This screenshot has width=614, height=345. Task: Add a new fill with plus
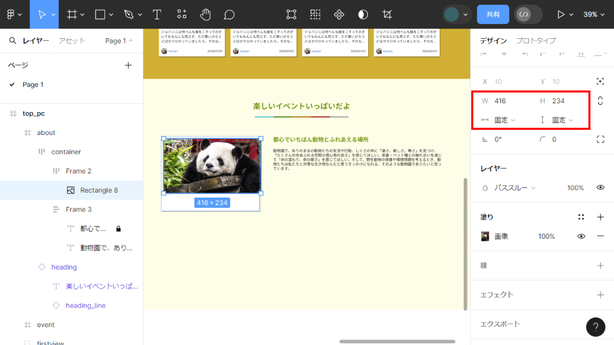point(601,217)
